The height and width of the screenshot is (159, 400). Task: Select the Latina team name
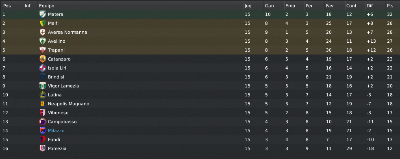[x=55, y=95]
